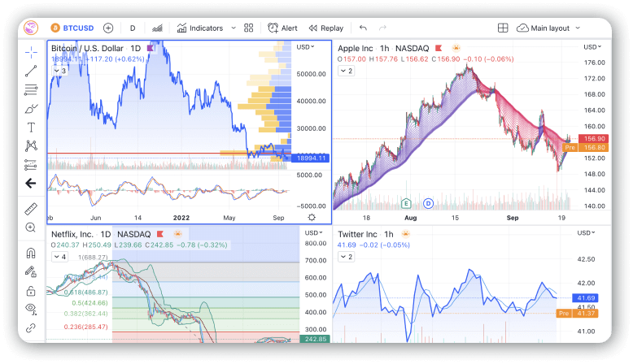Click the Apple earnings E marker
Screen dimensions: 633x364
click(406, 204)
